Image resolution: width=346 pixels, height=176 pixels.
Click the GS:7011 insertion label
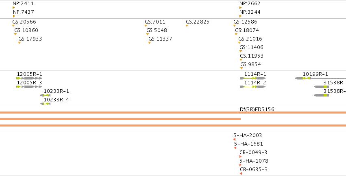coord(155,22)
